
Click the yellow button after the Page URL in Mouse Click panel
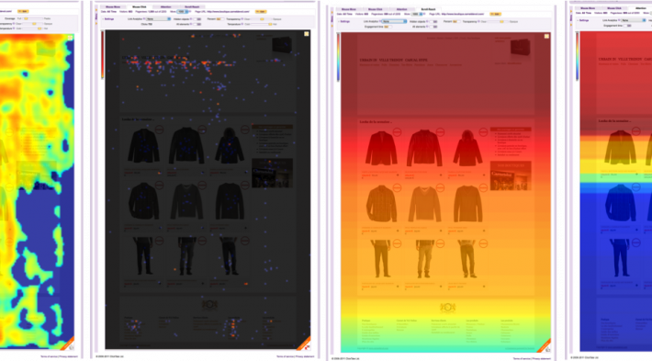261,12
